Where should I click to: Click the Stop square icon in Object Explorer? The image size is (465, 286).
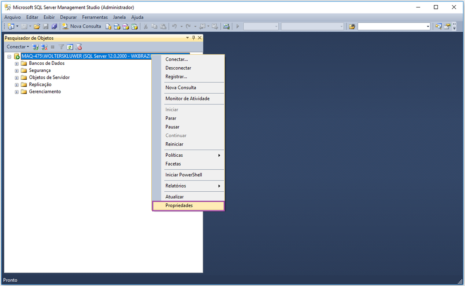(53, 47)
